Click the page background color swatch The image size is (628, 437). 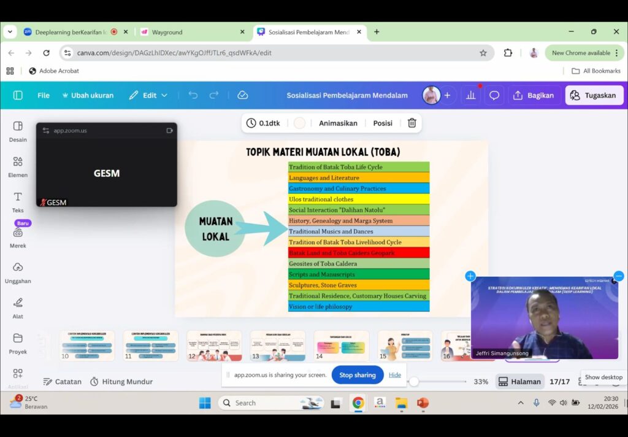pos(299,123)
